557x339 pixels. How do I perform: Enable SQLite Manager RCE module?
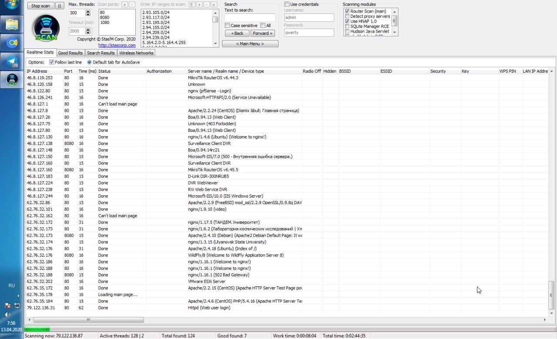347,26
